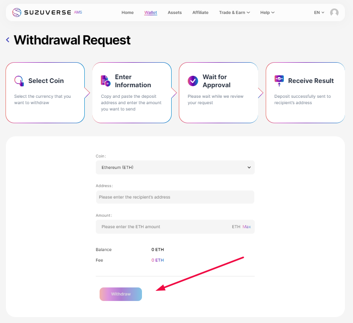The height and width of the screenshot is (323, 353).
Task: Switch to the Wallet tab
Action: coord(150,13)
